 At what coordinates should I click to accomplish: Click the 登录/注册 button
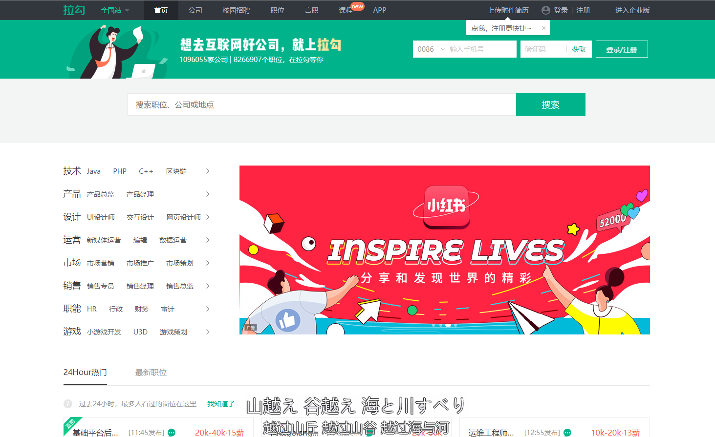point(622,49)
